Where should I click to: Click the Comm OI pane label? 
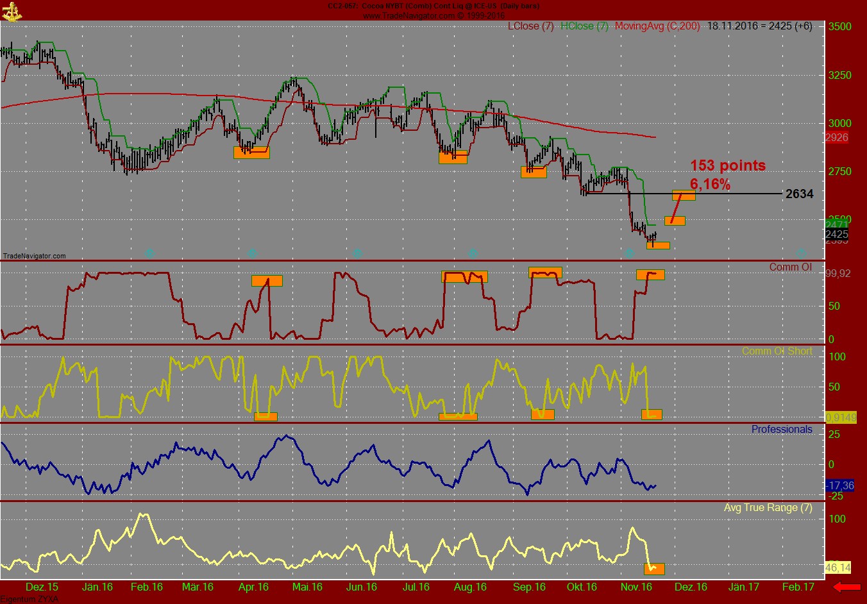coord(790,267)
